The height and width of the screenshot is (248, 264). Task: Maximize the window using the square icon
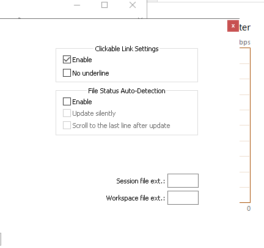tap(105, 5)
